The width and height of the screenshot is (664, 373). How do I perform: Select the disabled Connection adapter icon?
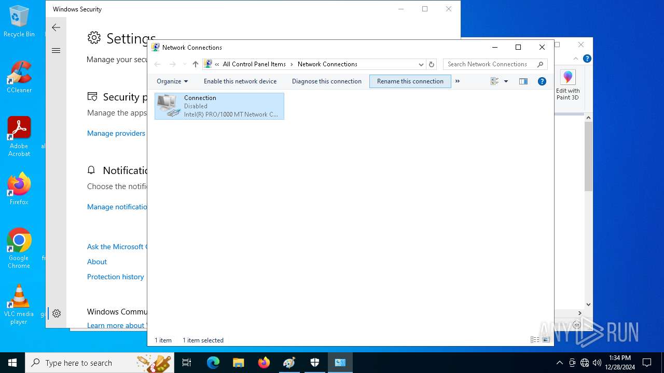tap(219, 106)
